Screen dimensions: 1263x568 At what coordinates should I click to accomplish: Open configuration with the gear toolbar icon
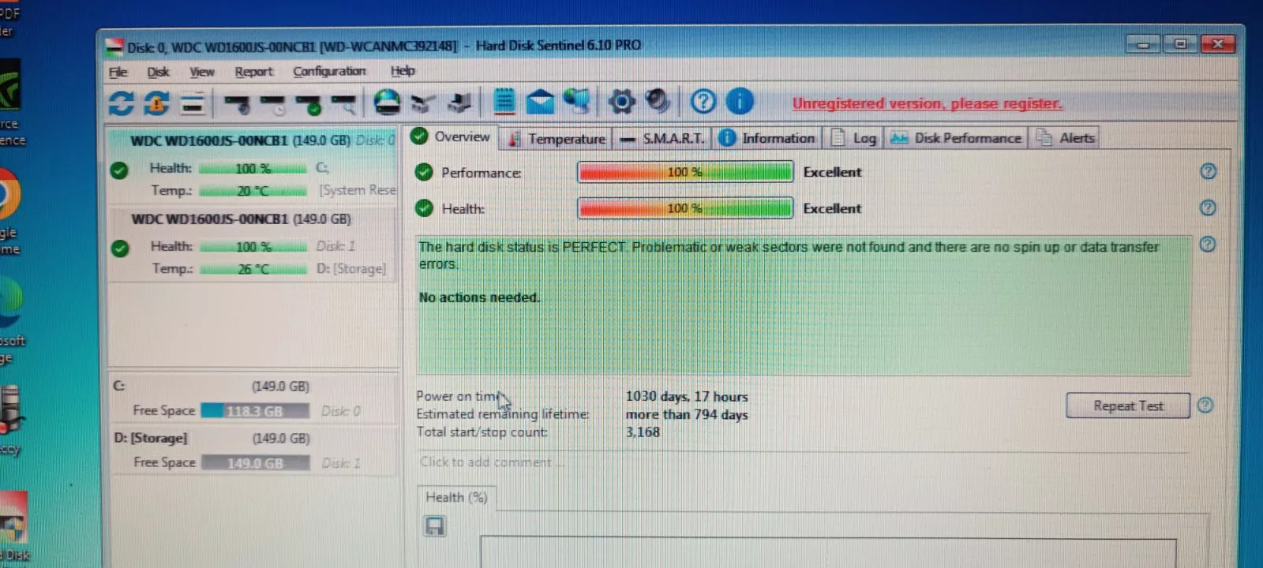coord(621,102)
